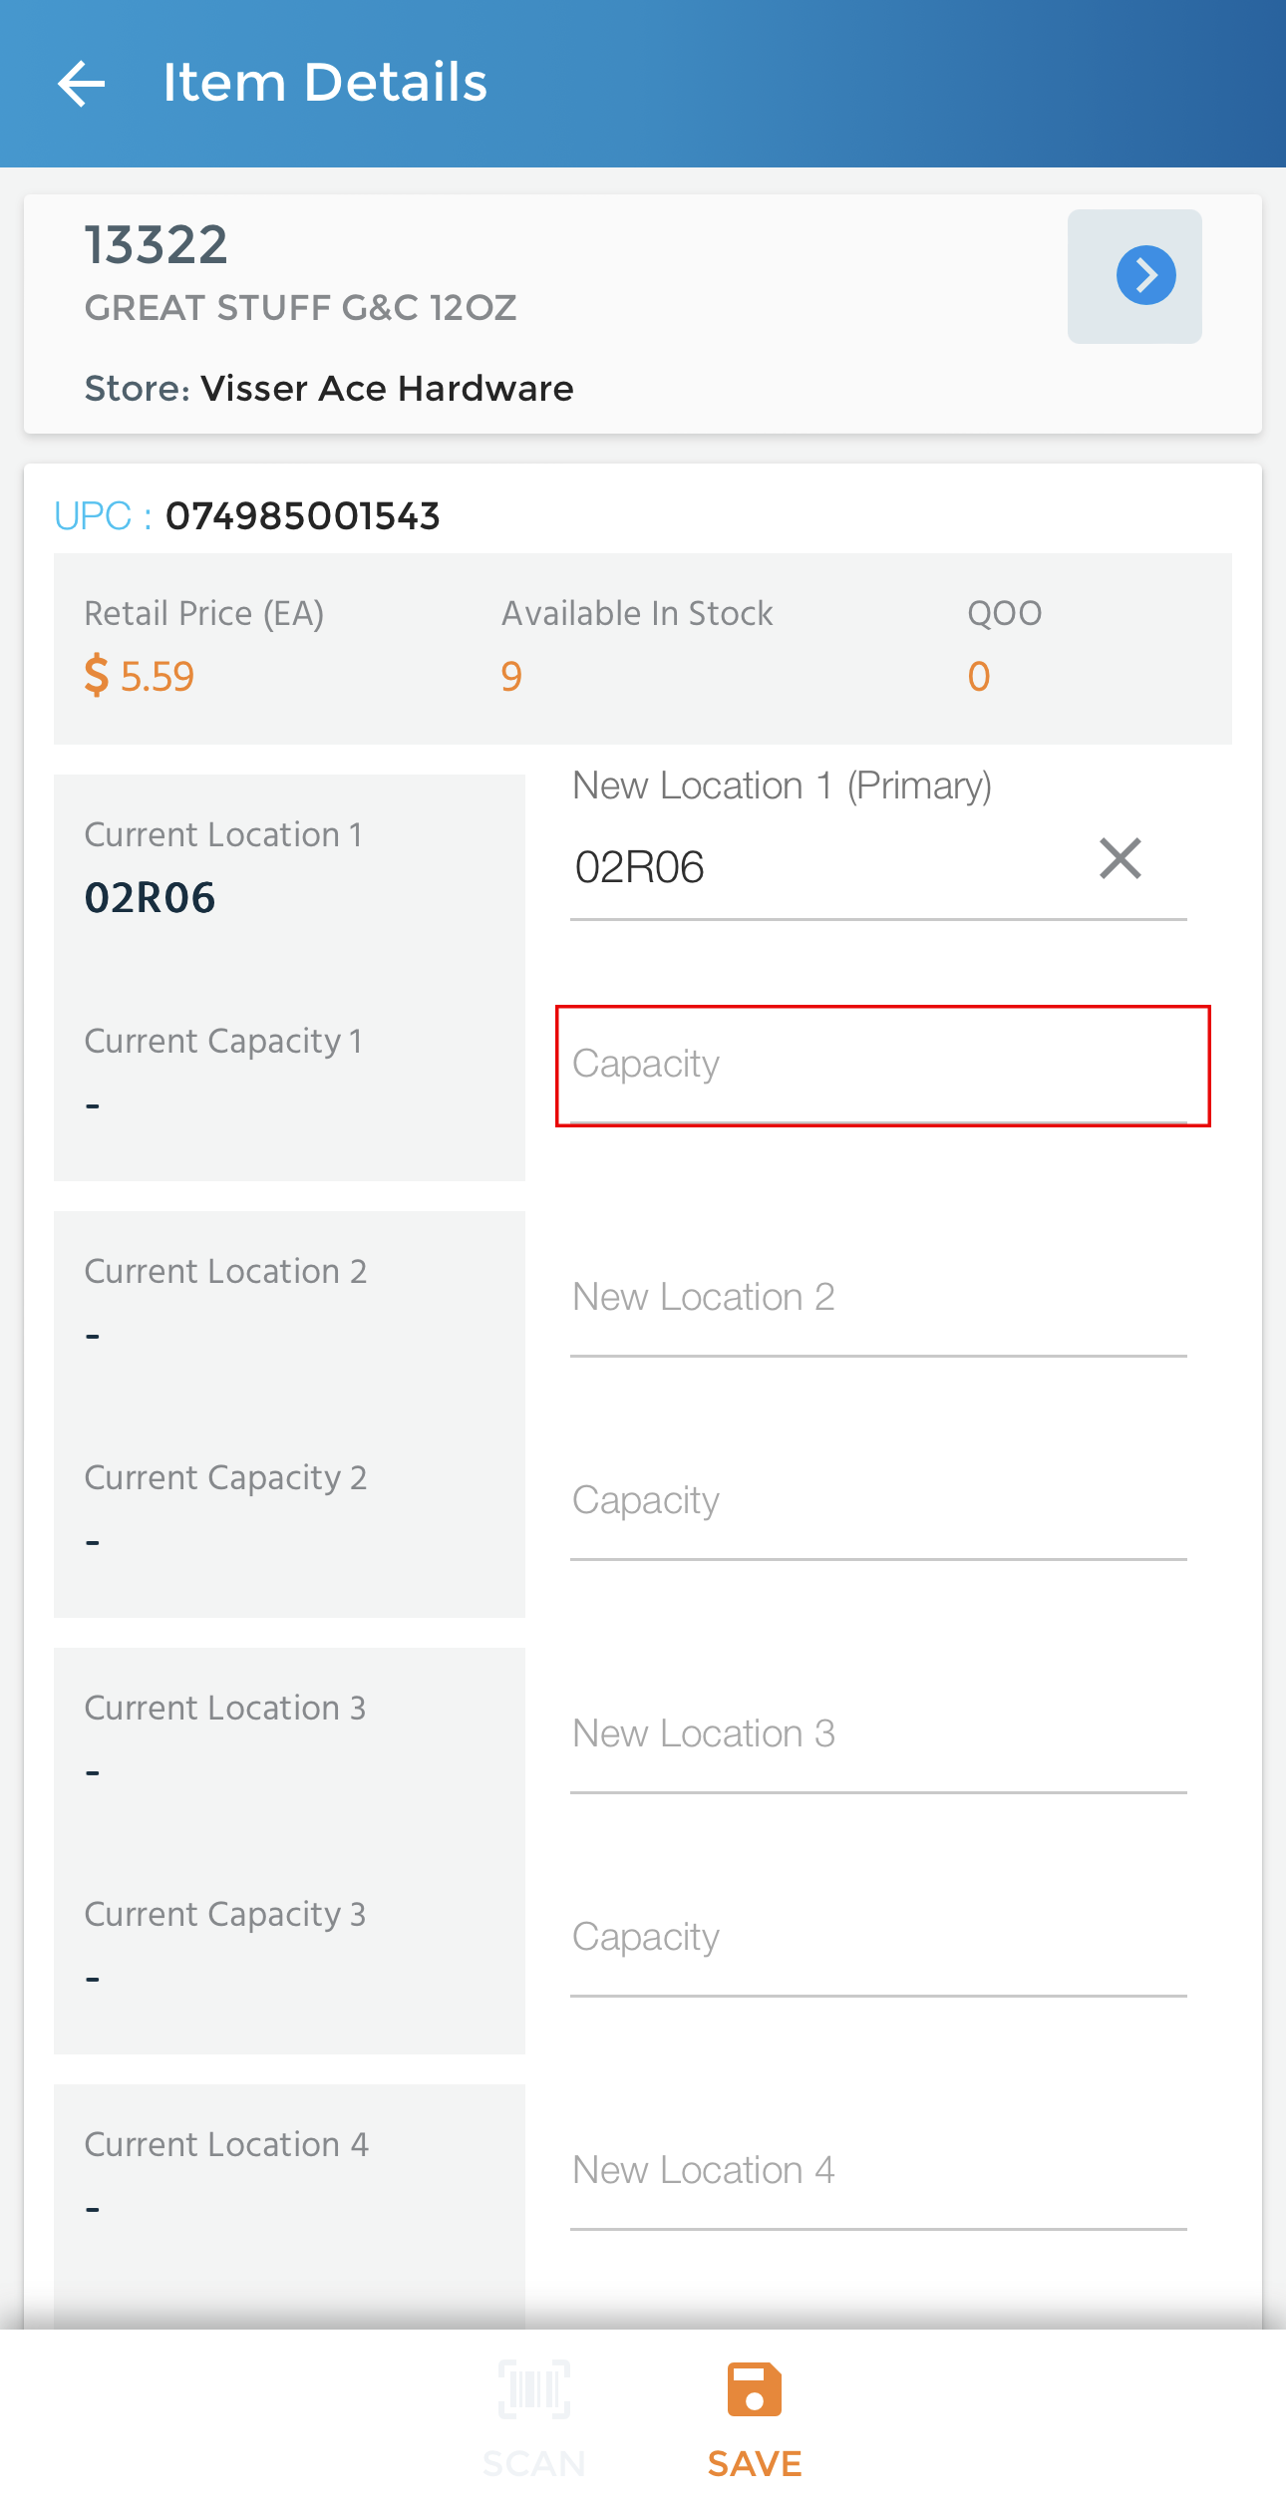Tap the SCAN barcode icon
Image resolution: width=1286 pixels, height=2507 pixels.
(534, 2389)
